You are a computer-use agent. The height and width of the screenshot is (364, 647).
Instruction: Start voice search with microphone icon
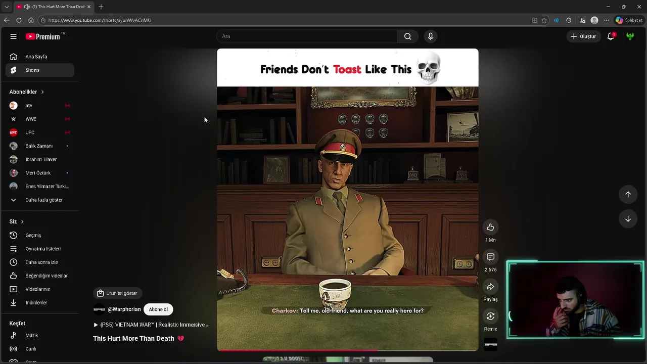click(x=431, y=36)
